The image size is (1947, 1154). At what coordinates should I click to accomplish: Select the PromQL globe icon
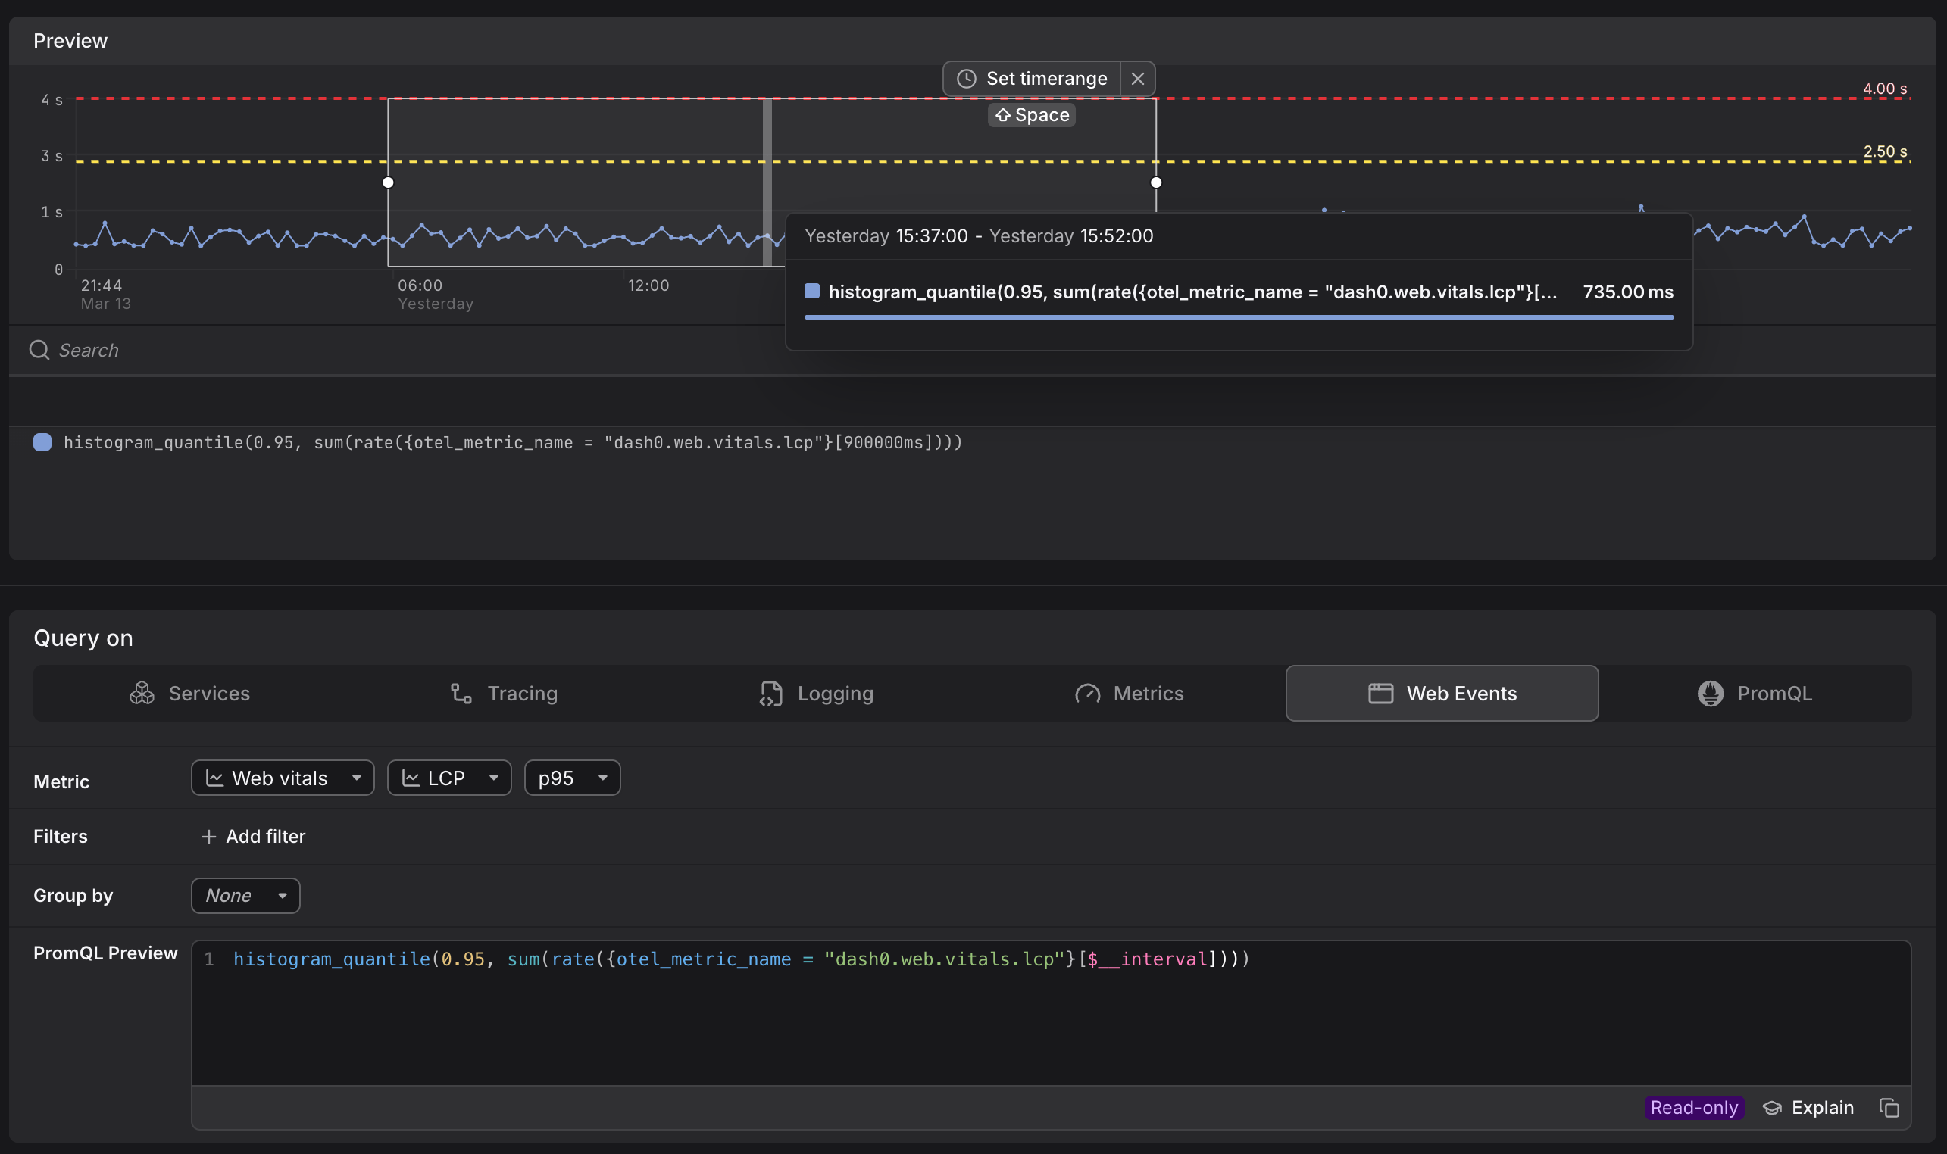(1710, 693)
